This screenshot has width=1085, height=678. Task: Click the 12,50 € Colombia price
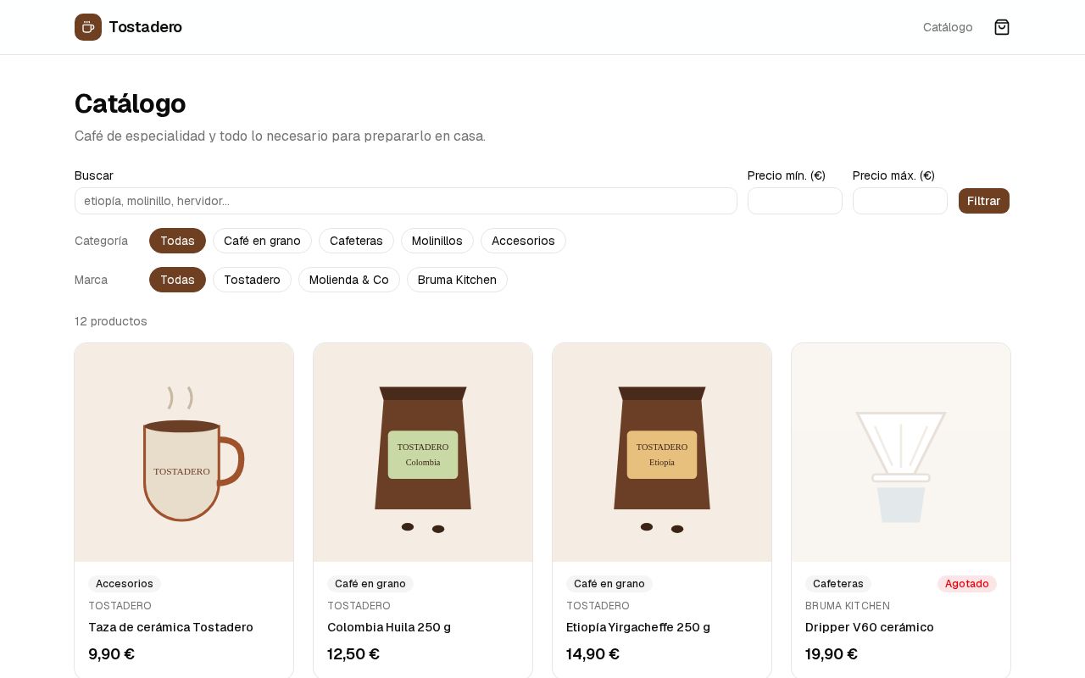[353, 654]
